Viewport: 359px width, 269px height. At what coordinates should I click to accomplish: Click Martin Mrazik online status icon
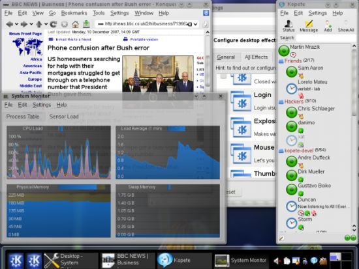pyautogui.click(x=284, y=51)
